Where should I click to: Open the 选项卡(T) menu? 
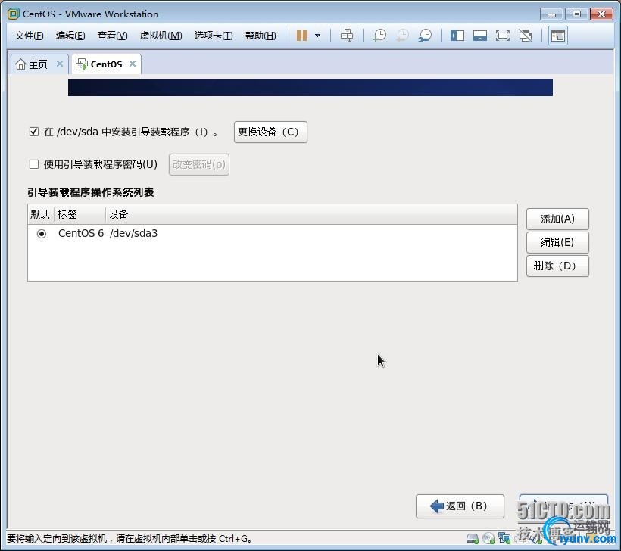point(214,36)
